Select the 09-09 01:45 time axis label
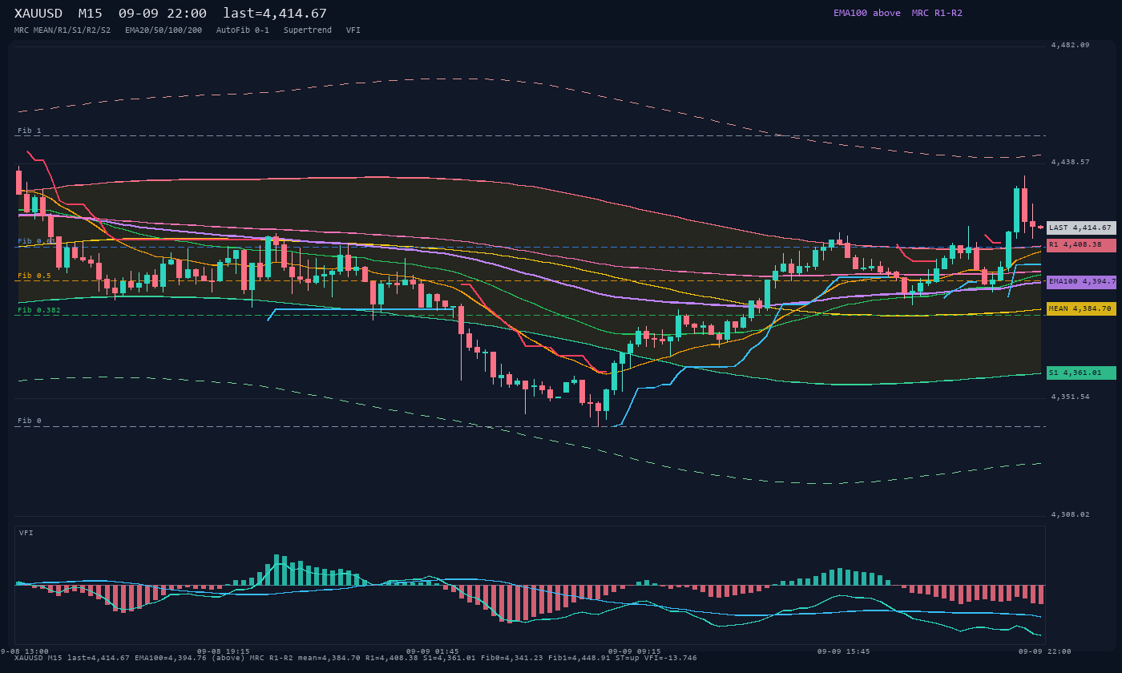 (x=433, y=651)
